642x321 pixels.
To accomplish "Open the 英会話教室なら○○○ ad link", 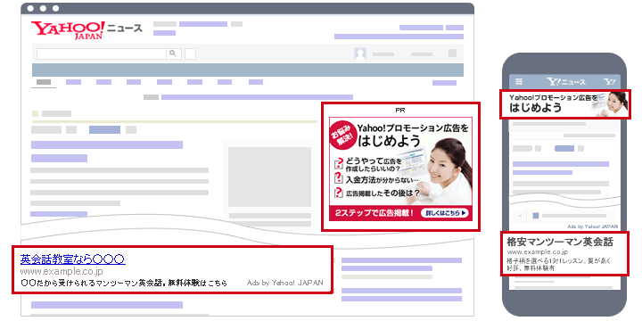I will click(73, 259).
